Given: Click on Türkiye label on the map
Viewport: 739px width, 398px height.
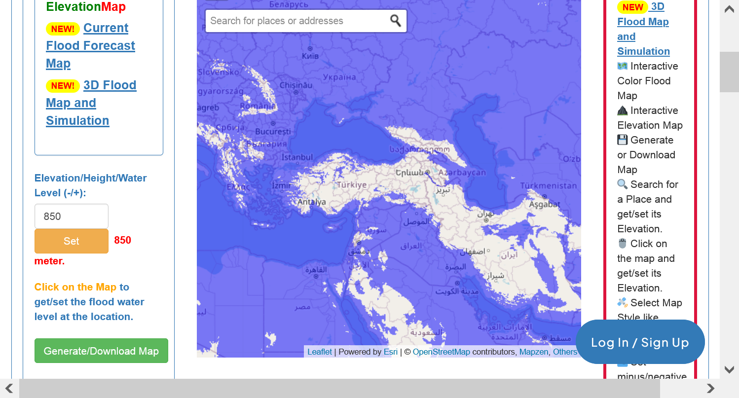Looking at the screenshot, I should 352,185.
